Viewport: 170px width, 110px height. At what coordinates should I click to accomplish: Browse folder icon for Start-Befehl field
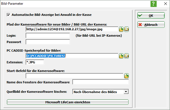coord(127,76)
